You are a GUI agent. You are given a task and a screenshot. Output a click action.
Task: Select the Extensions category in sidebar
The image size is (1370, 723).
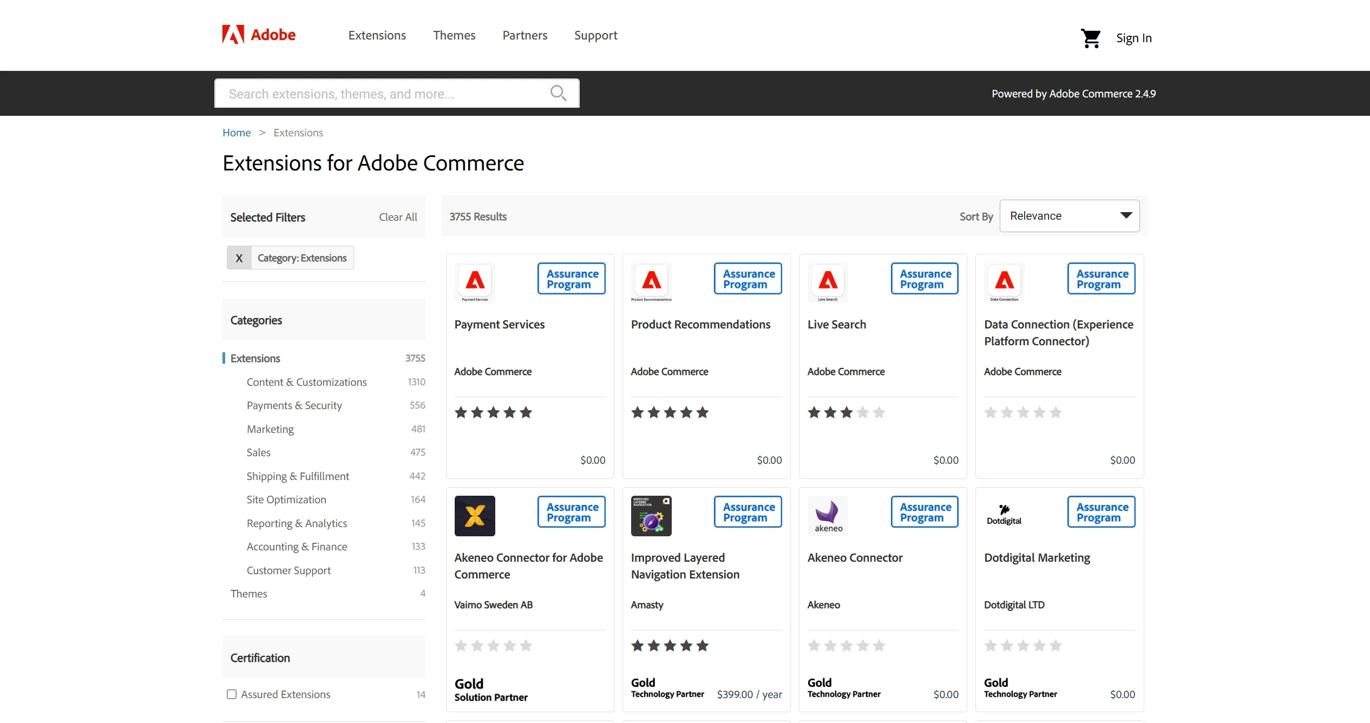[255, 358]
